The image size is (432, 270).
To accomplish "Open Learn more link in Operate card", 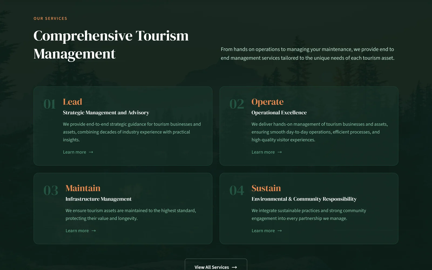I will point(267,152).
